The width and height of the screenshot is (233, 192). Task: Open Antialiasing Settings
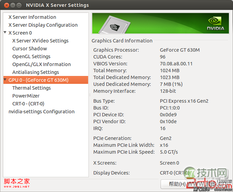click(x=36, y=72)
